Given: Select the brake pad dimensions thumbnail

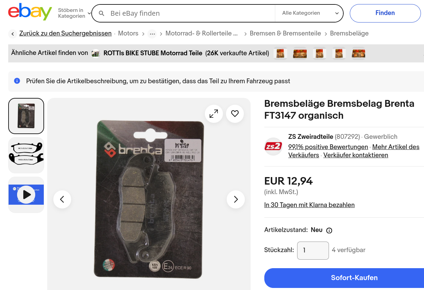Looking at the screenshot, I should point(26,155).
